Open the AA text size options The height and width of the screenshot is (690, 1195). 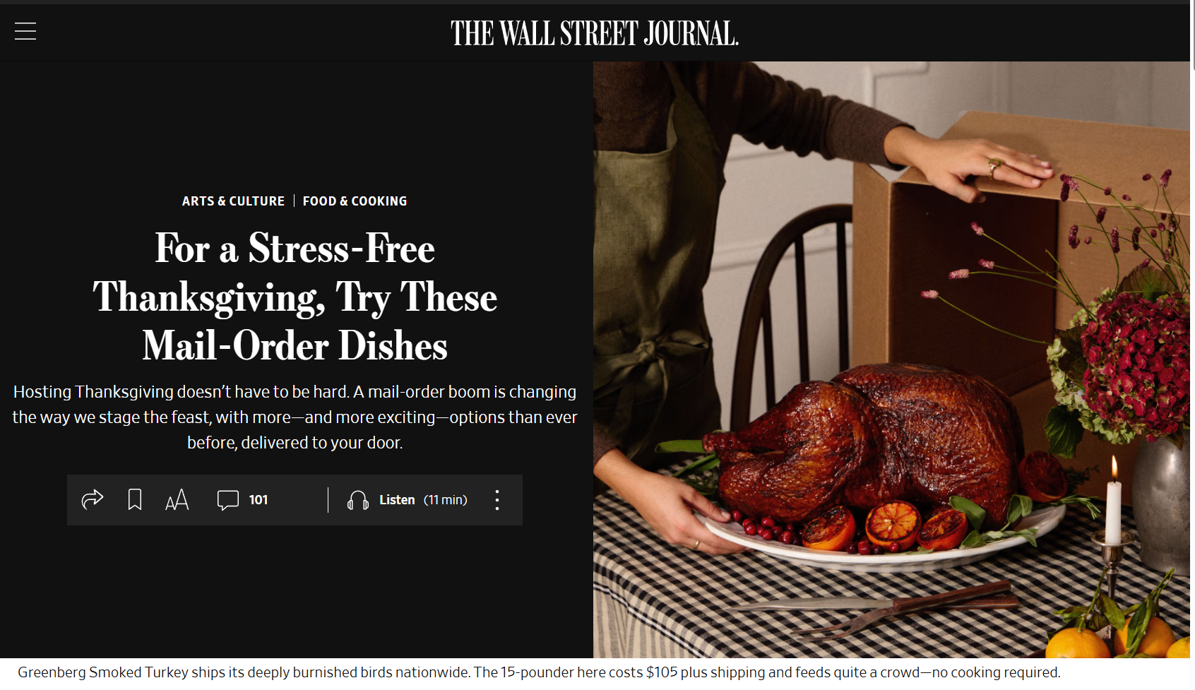(177, 500)
